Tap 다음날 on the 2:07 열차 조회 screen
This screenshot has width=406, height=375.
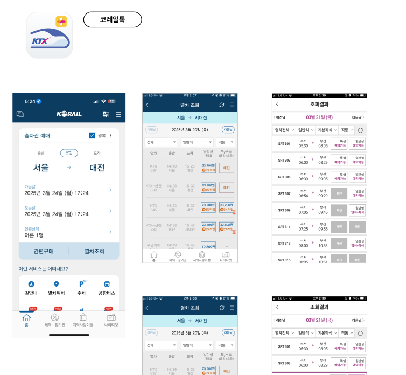228,129
